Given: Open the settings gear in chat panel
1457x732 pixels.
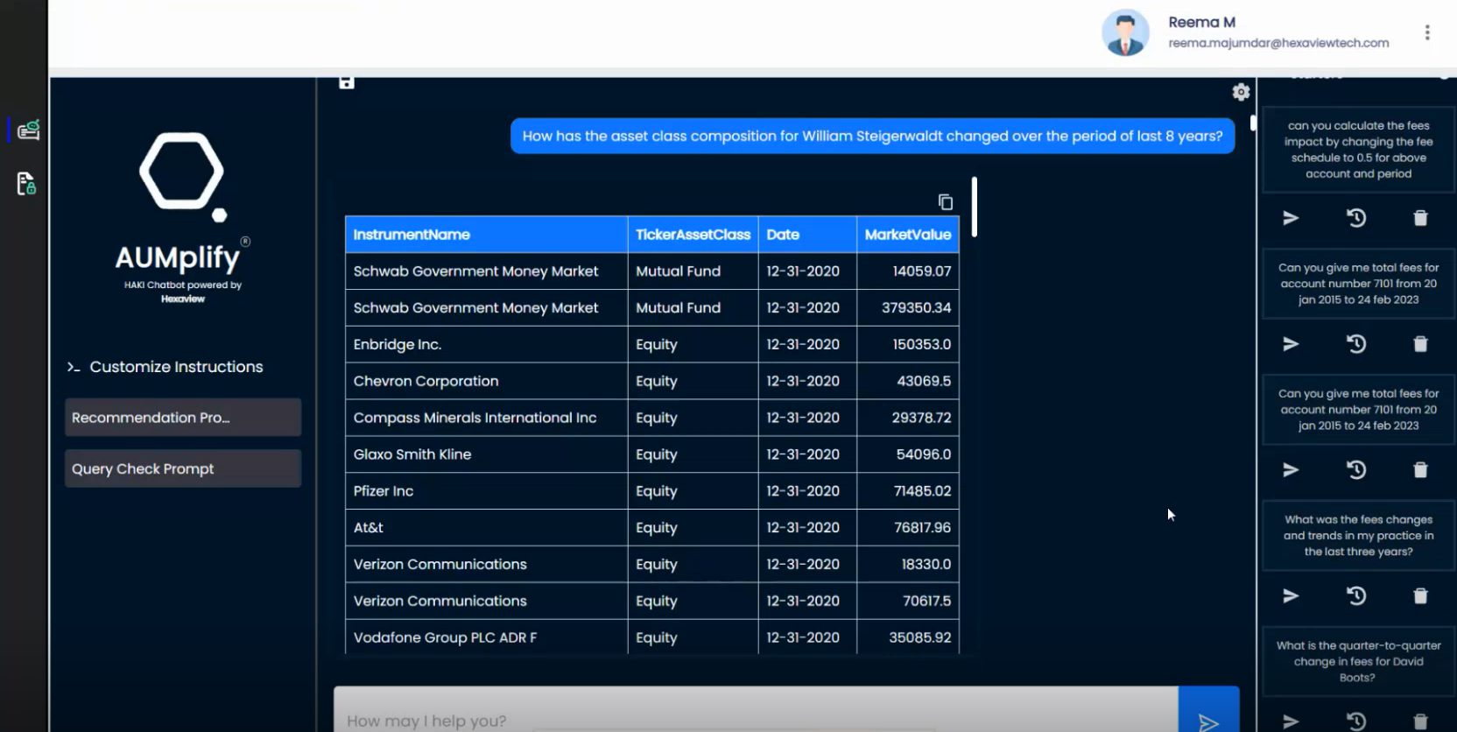Looking at the screenshot, I should point(1241,92).
